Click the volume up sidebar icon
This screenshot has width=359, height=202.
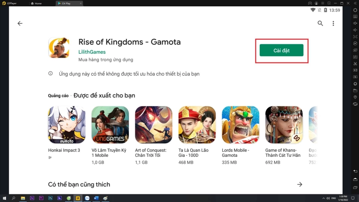(355, 23)
